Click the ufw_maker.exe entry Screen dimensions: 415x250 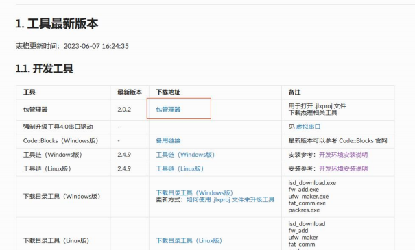point(309,197)
